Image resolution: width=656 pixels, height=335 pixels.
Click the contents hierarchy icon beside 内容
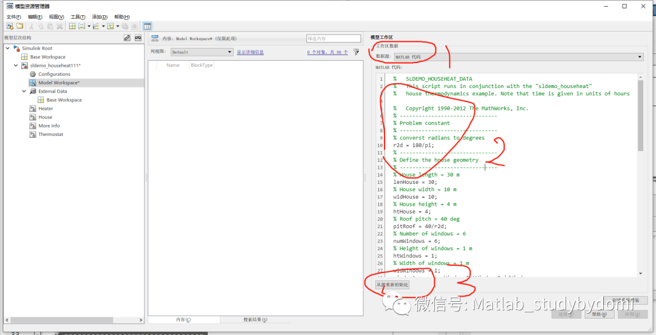pos(155,38)
